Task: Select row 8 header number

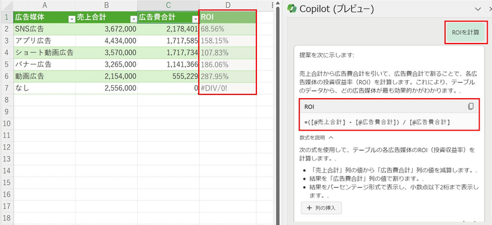Action: pos(7,100)
